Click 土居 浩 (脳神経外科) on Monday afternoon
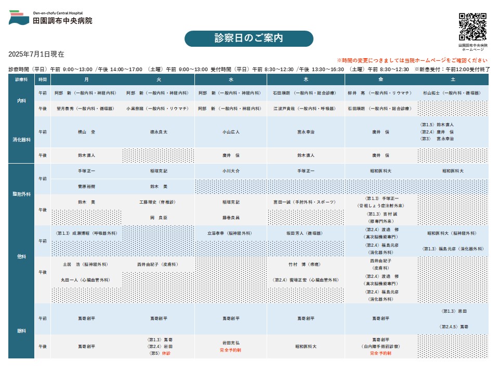 coord(85,264)
